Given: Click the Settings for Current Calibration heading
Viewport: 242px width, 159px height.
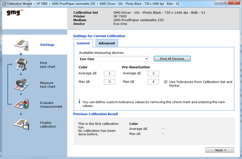Looking at the screenshot, I should [99, 36].
